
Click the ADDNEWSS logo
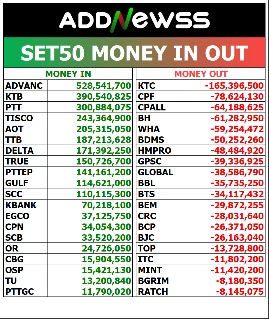(134, 20)
